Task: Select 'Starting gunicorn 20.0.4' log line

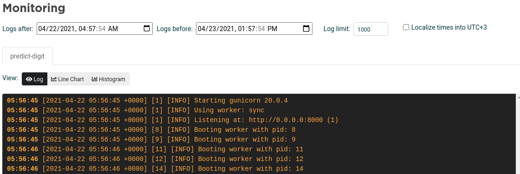Action: point(147,100)
